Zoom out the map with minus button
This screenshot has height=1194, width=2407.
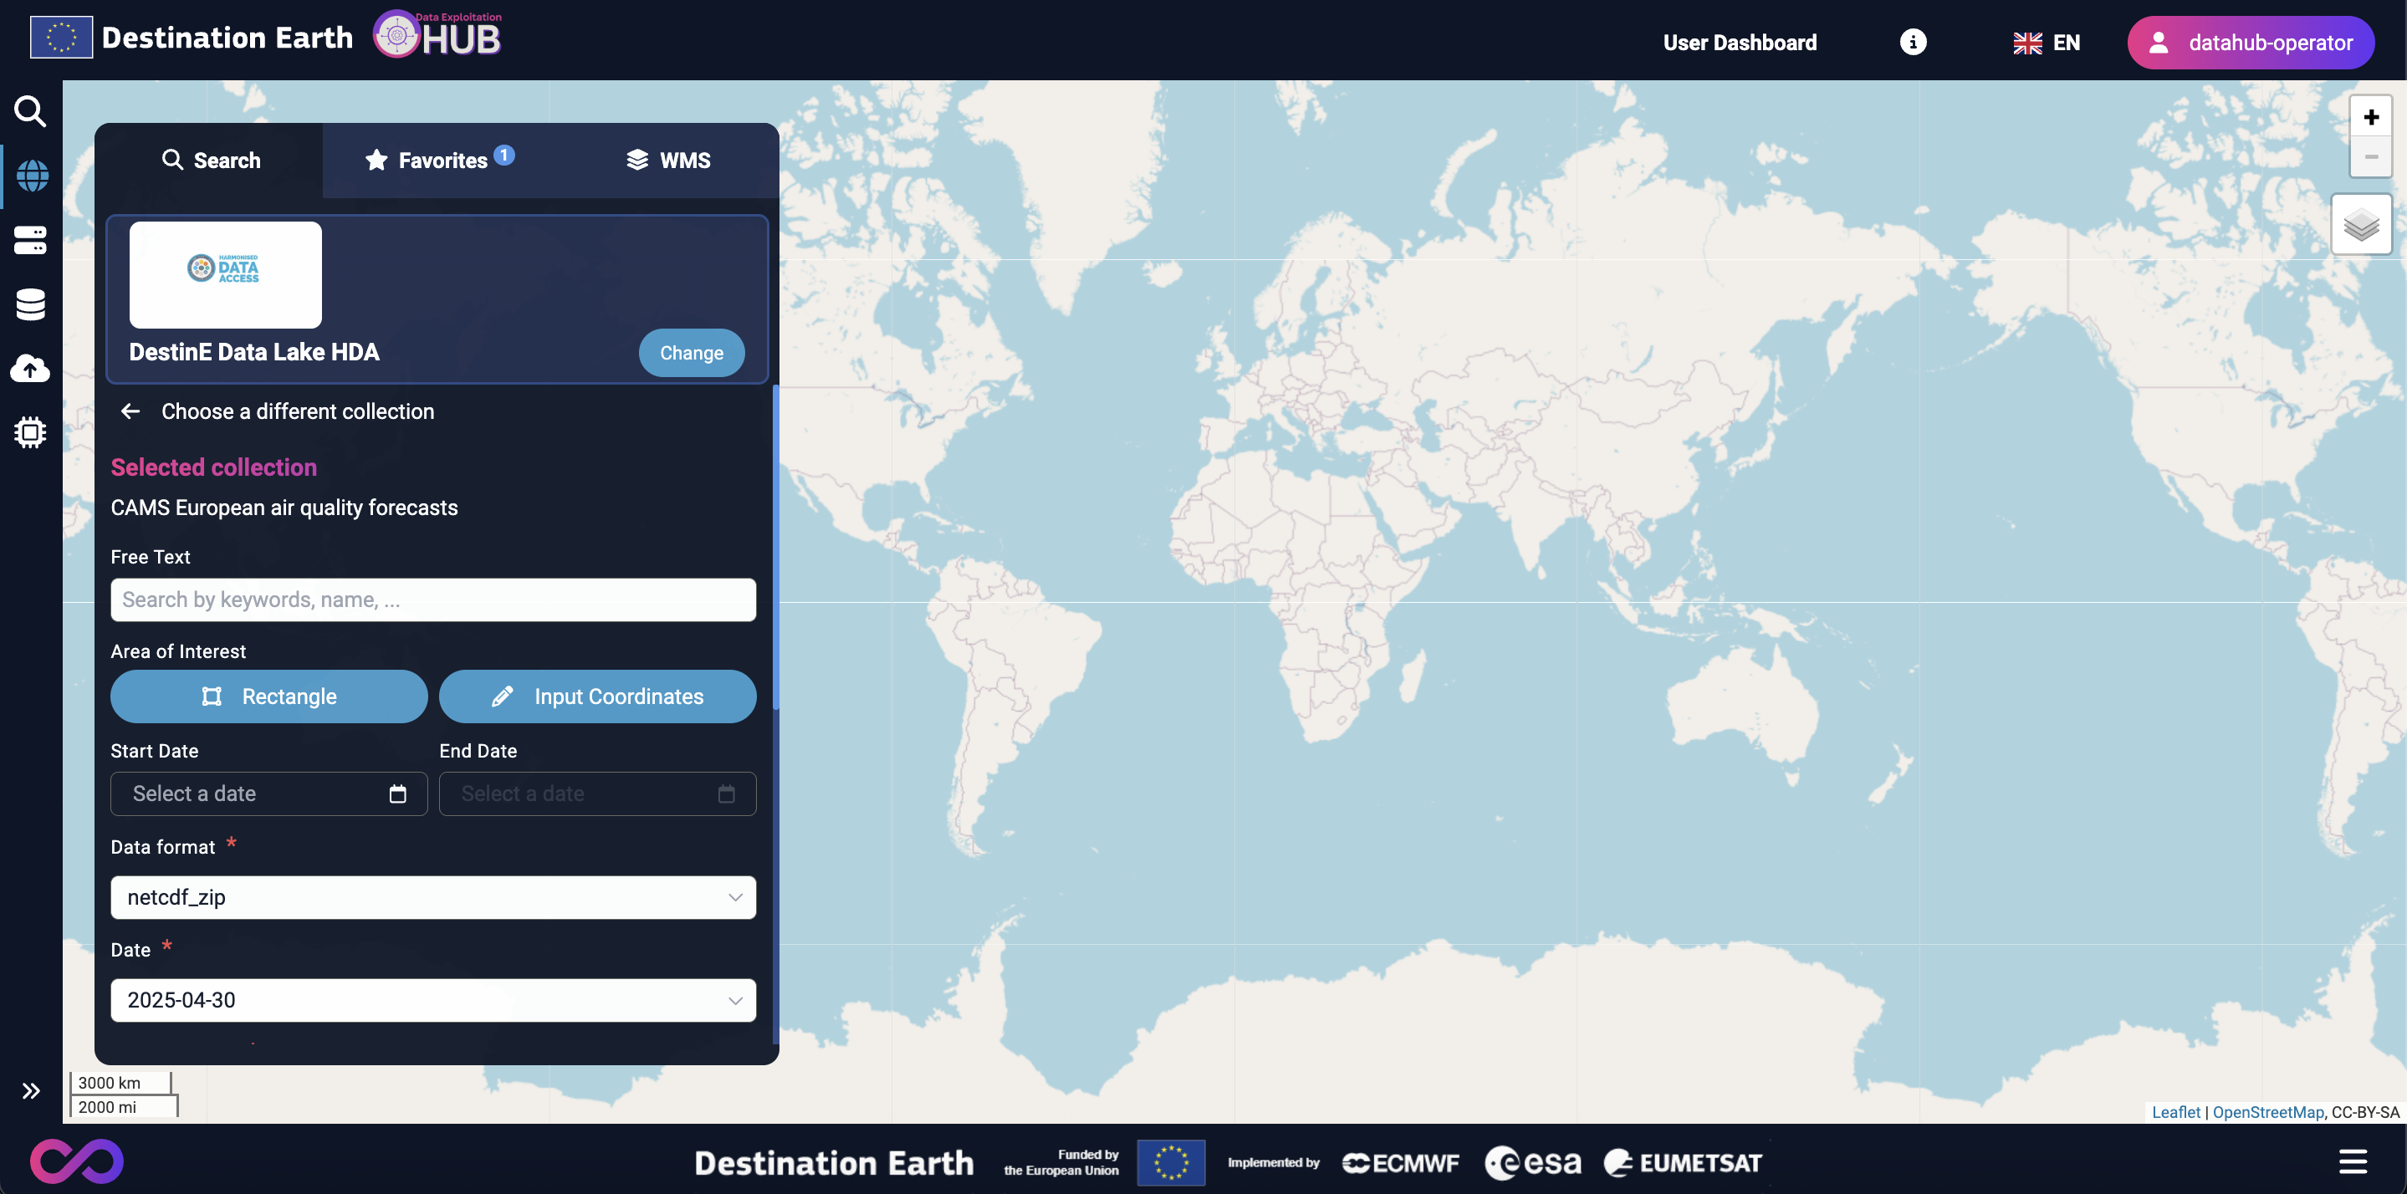pyautogui.click(x=2370, y=157)
